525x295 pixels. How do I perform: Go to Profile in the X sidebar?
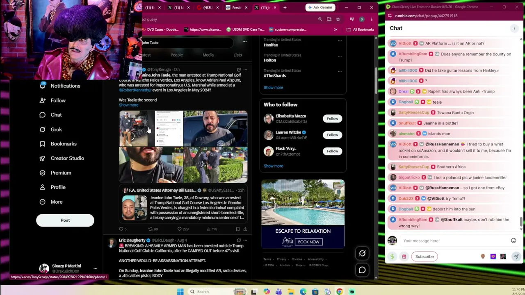[52, 187]
